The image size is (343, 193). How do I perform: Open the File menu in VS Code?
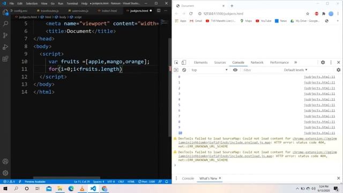12,4
